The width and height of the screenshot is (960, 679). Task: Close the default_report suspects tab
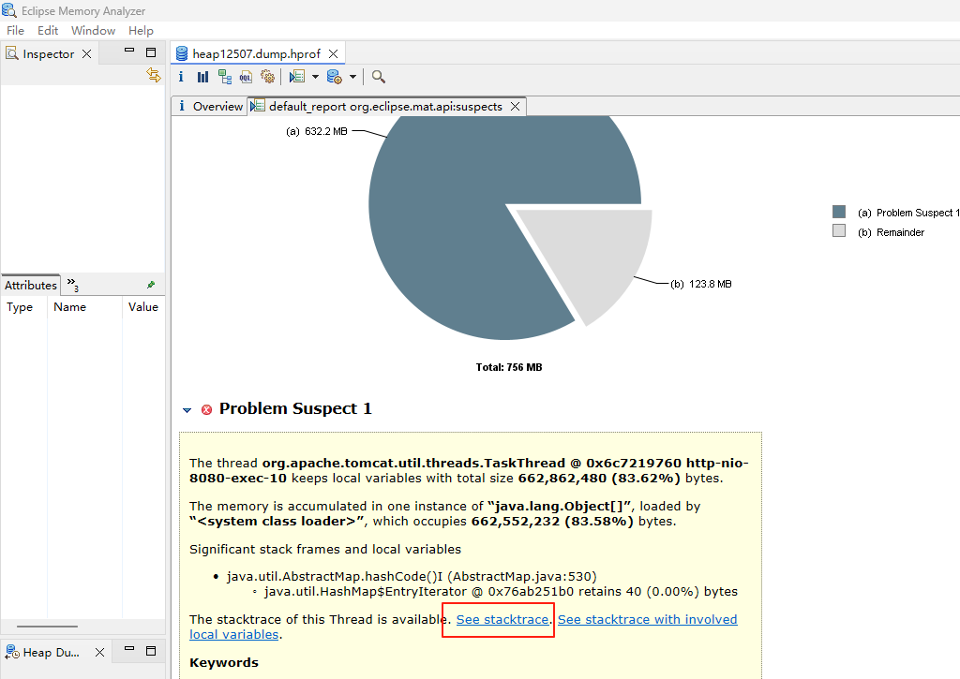(x=516, y=107)
